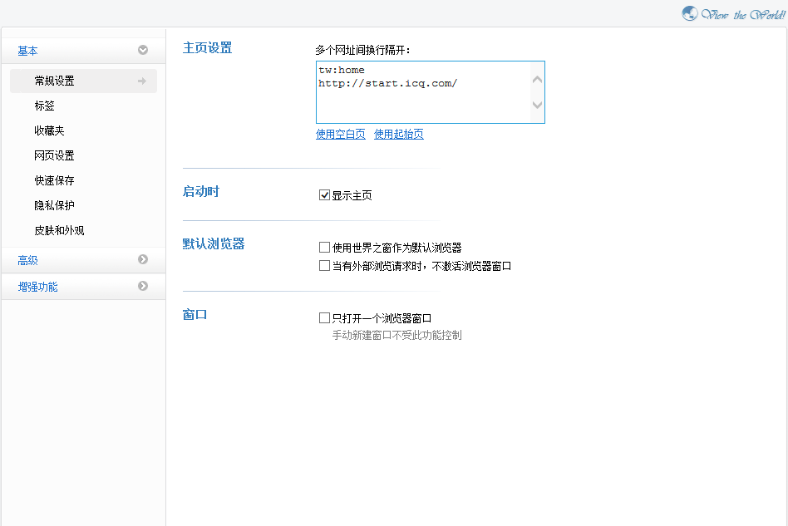The width and height of the screenshot is (788, 526).
Task: Enable 只打开一个浏览器窗口 checkbox
Action: 324,317
